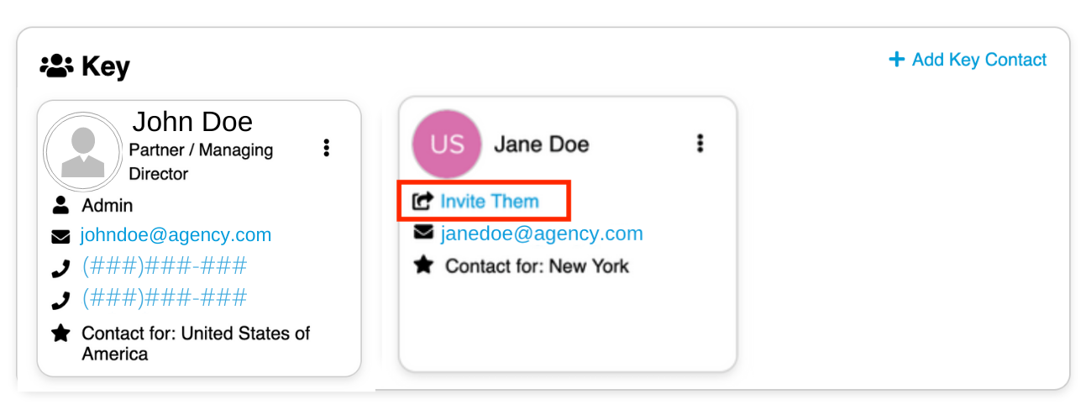Screen dimensions: 1086x410
Task: Click the envelope icon in Jane Doe's card
Action: [x=423, y=233]
